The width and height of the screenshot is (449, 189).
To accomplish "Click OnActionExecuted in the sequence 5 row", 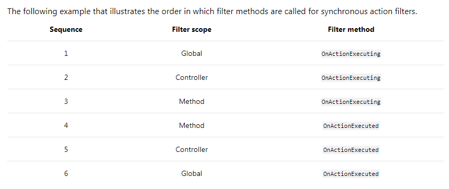I will 351,150.
